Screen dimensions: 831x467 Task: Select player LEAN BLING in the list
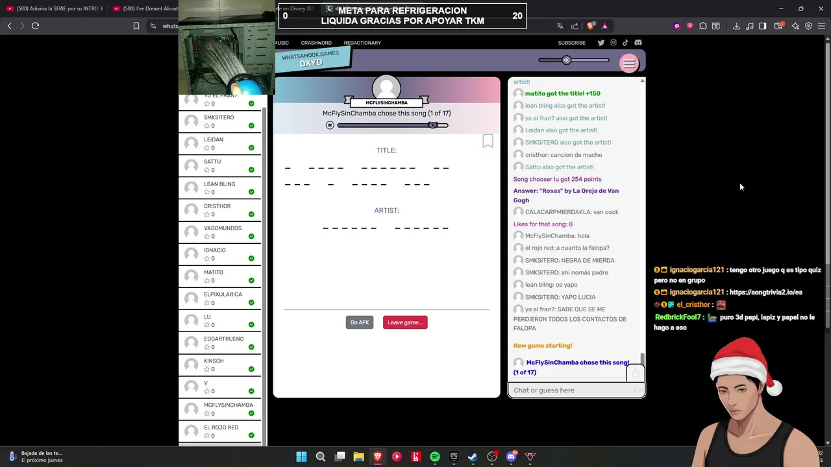click(220, 188)
